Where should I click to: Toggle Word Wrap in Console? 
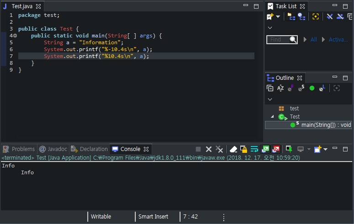coord(254,149)
